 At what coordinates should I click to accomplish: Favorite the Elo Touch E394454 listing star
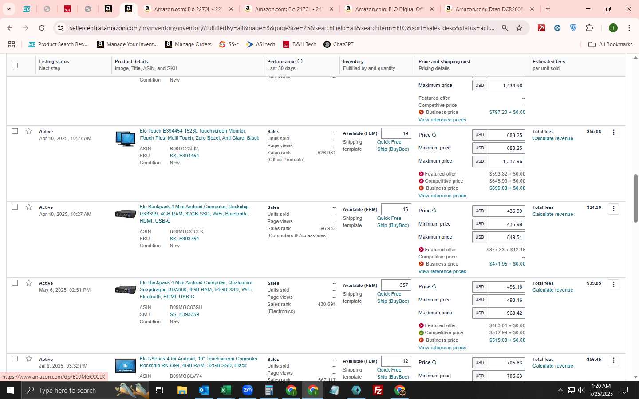click(x=29, y=131)
